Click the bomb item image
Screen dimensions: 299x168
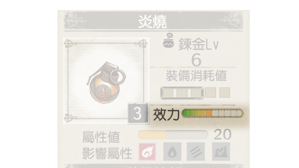[x=106, y=82]
